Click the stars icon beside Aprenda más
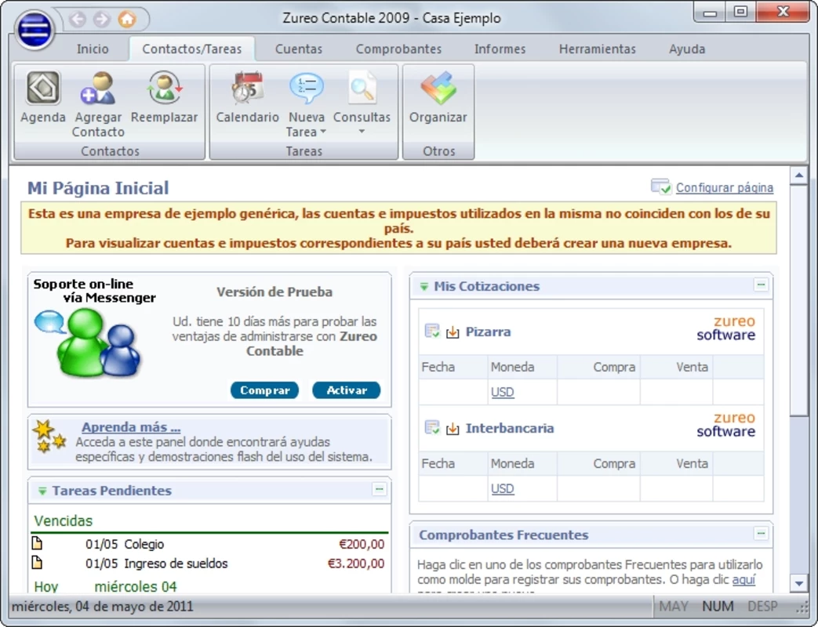 (x=49, y=436)
